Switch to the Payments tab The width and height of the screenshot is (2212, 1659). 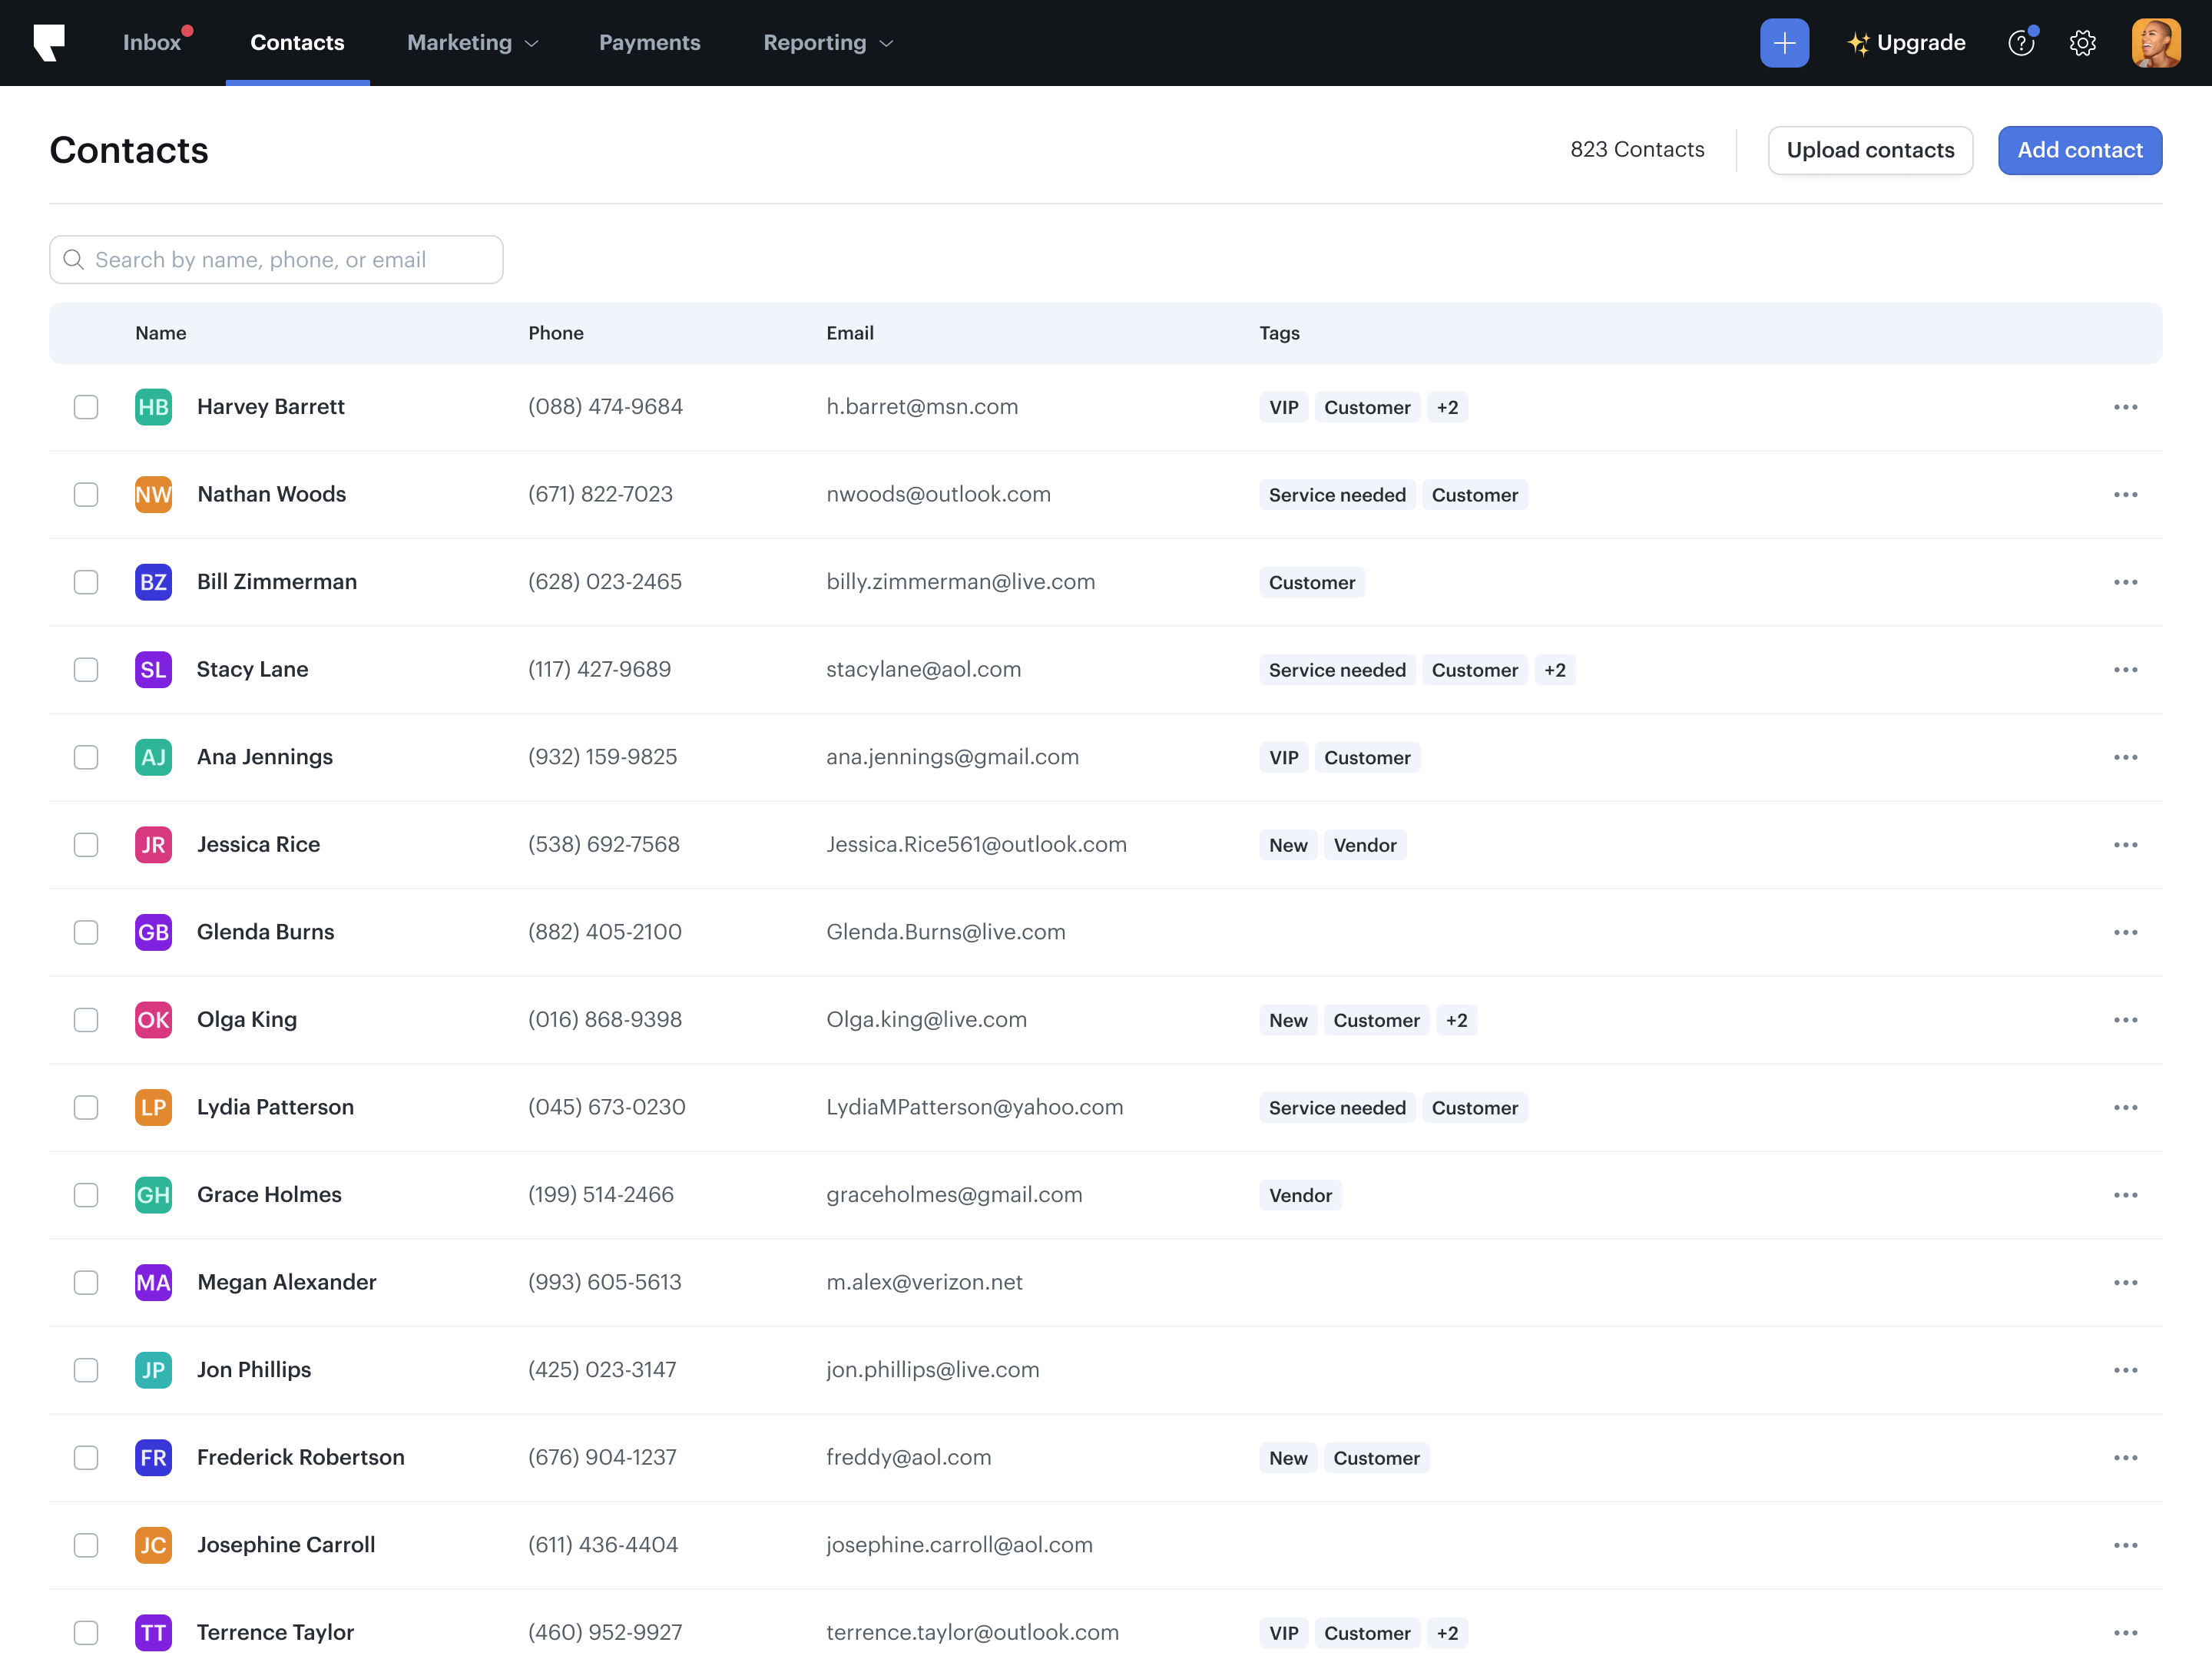click(x=649, y=43)
